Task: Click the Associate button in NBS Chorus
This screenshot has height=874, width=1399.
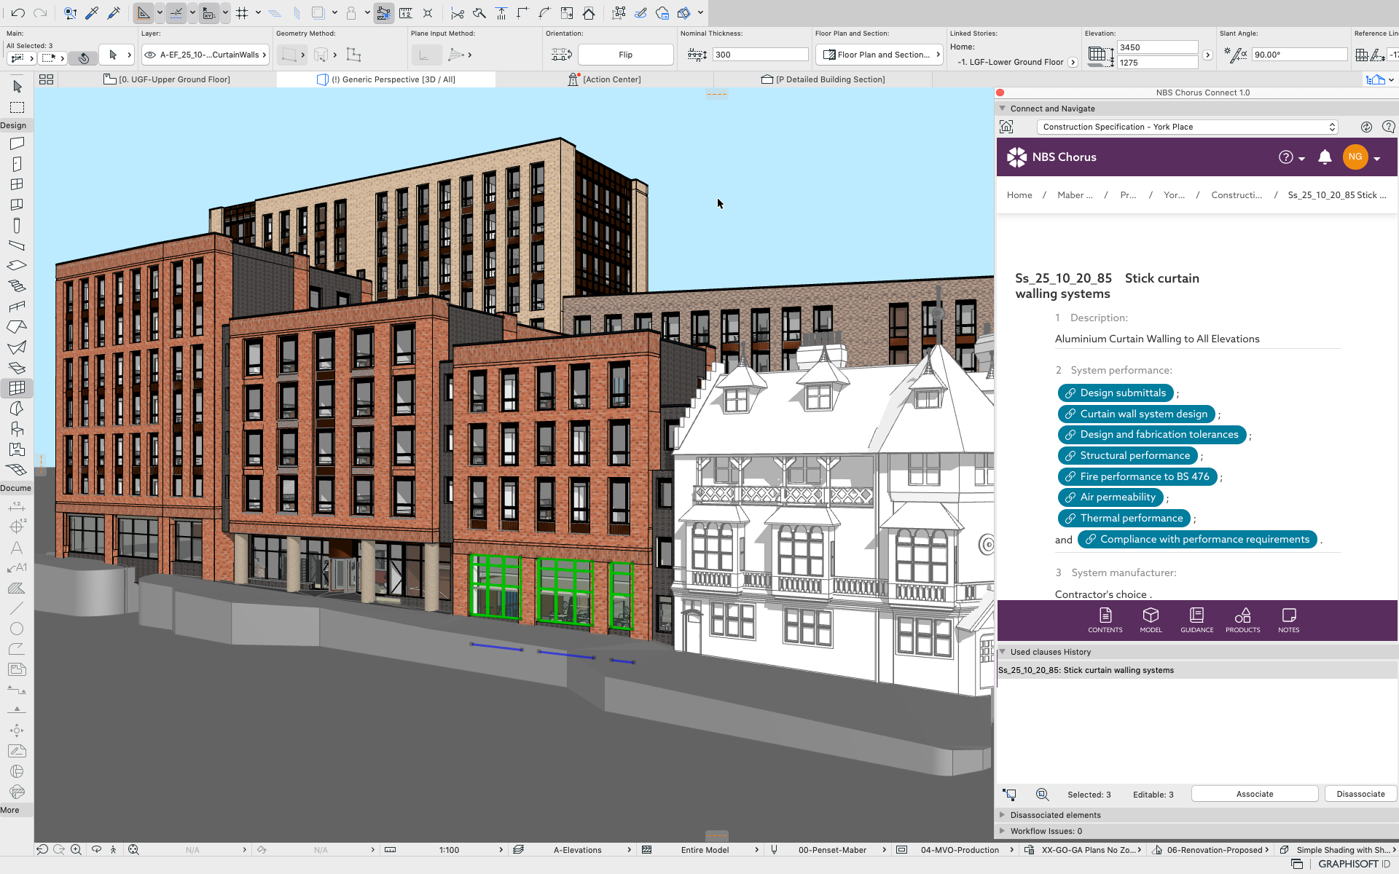Action: click(1254, 793)
